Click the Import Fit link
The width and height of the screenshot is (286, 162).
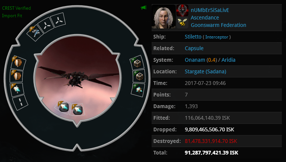pos(12,16)
